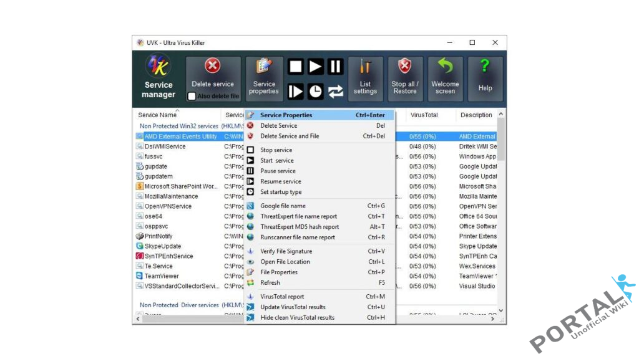Choose Resume service in context menu
Image resolution: width=639 pixels, height=359 pixels.
tap(320, 181)
